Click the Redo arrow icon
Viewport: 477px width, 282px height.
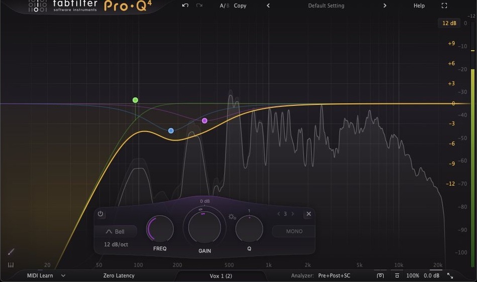(x=199, y=6)
